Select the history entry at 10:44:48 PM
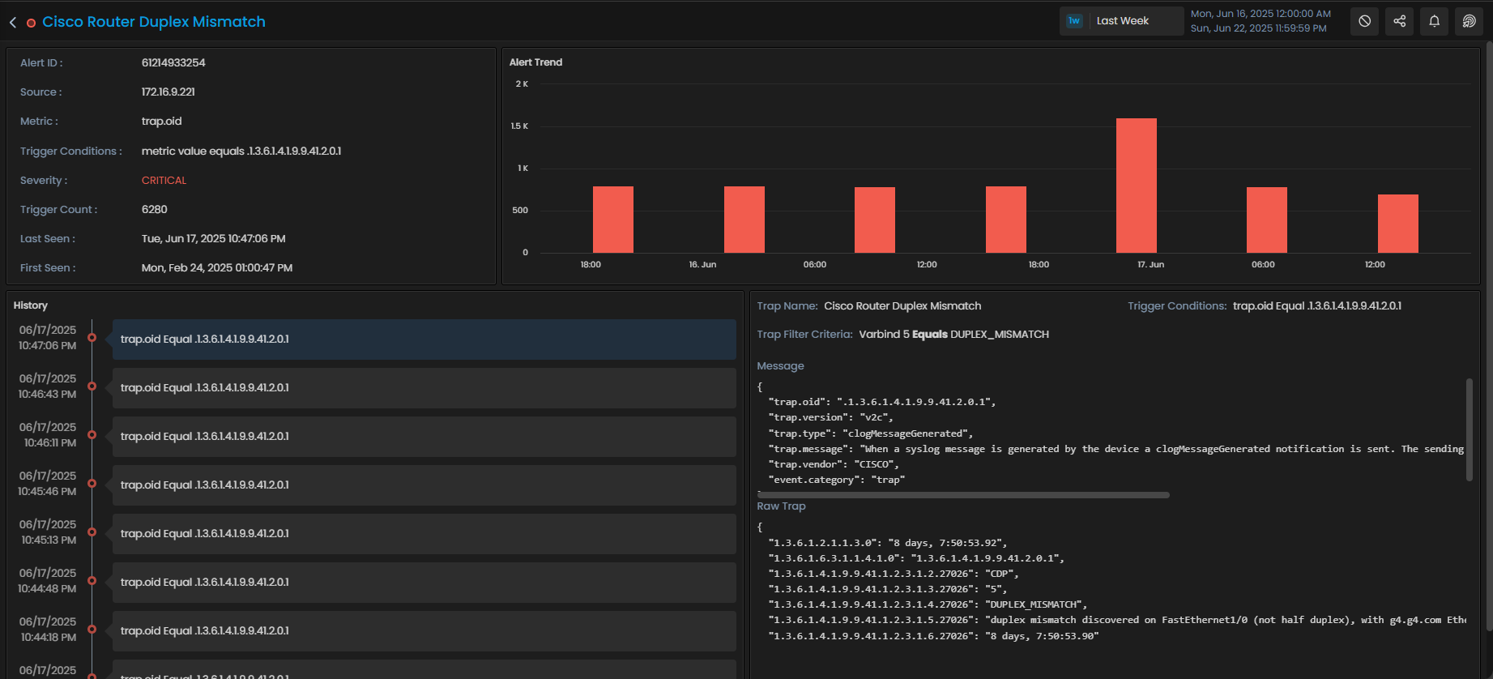The height and width of the screenshot is (679, 1493). tap(424, 583)
